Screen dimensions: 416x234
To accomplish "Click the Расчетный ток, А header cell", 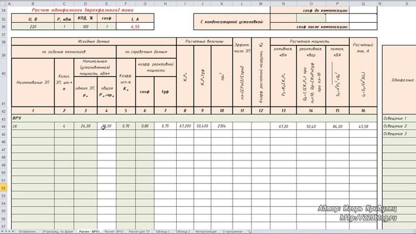I will coord(363,72).
